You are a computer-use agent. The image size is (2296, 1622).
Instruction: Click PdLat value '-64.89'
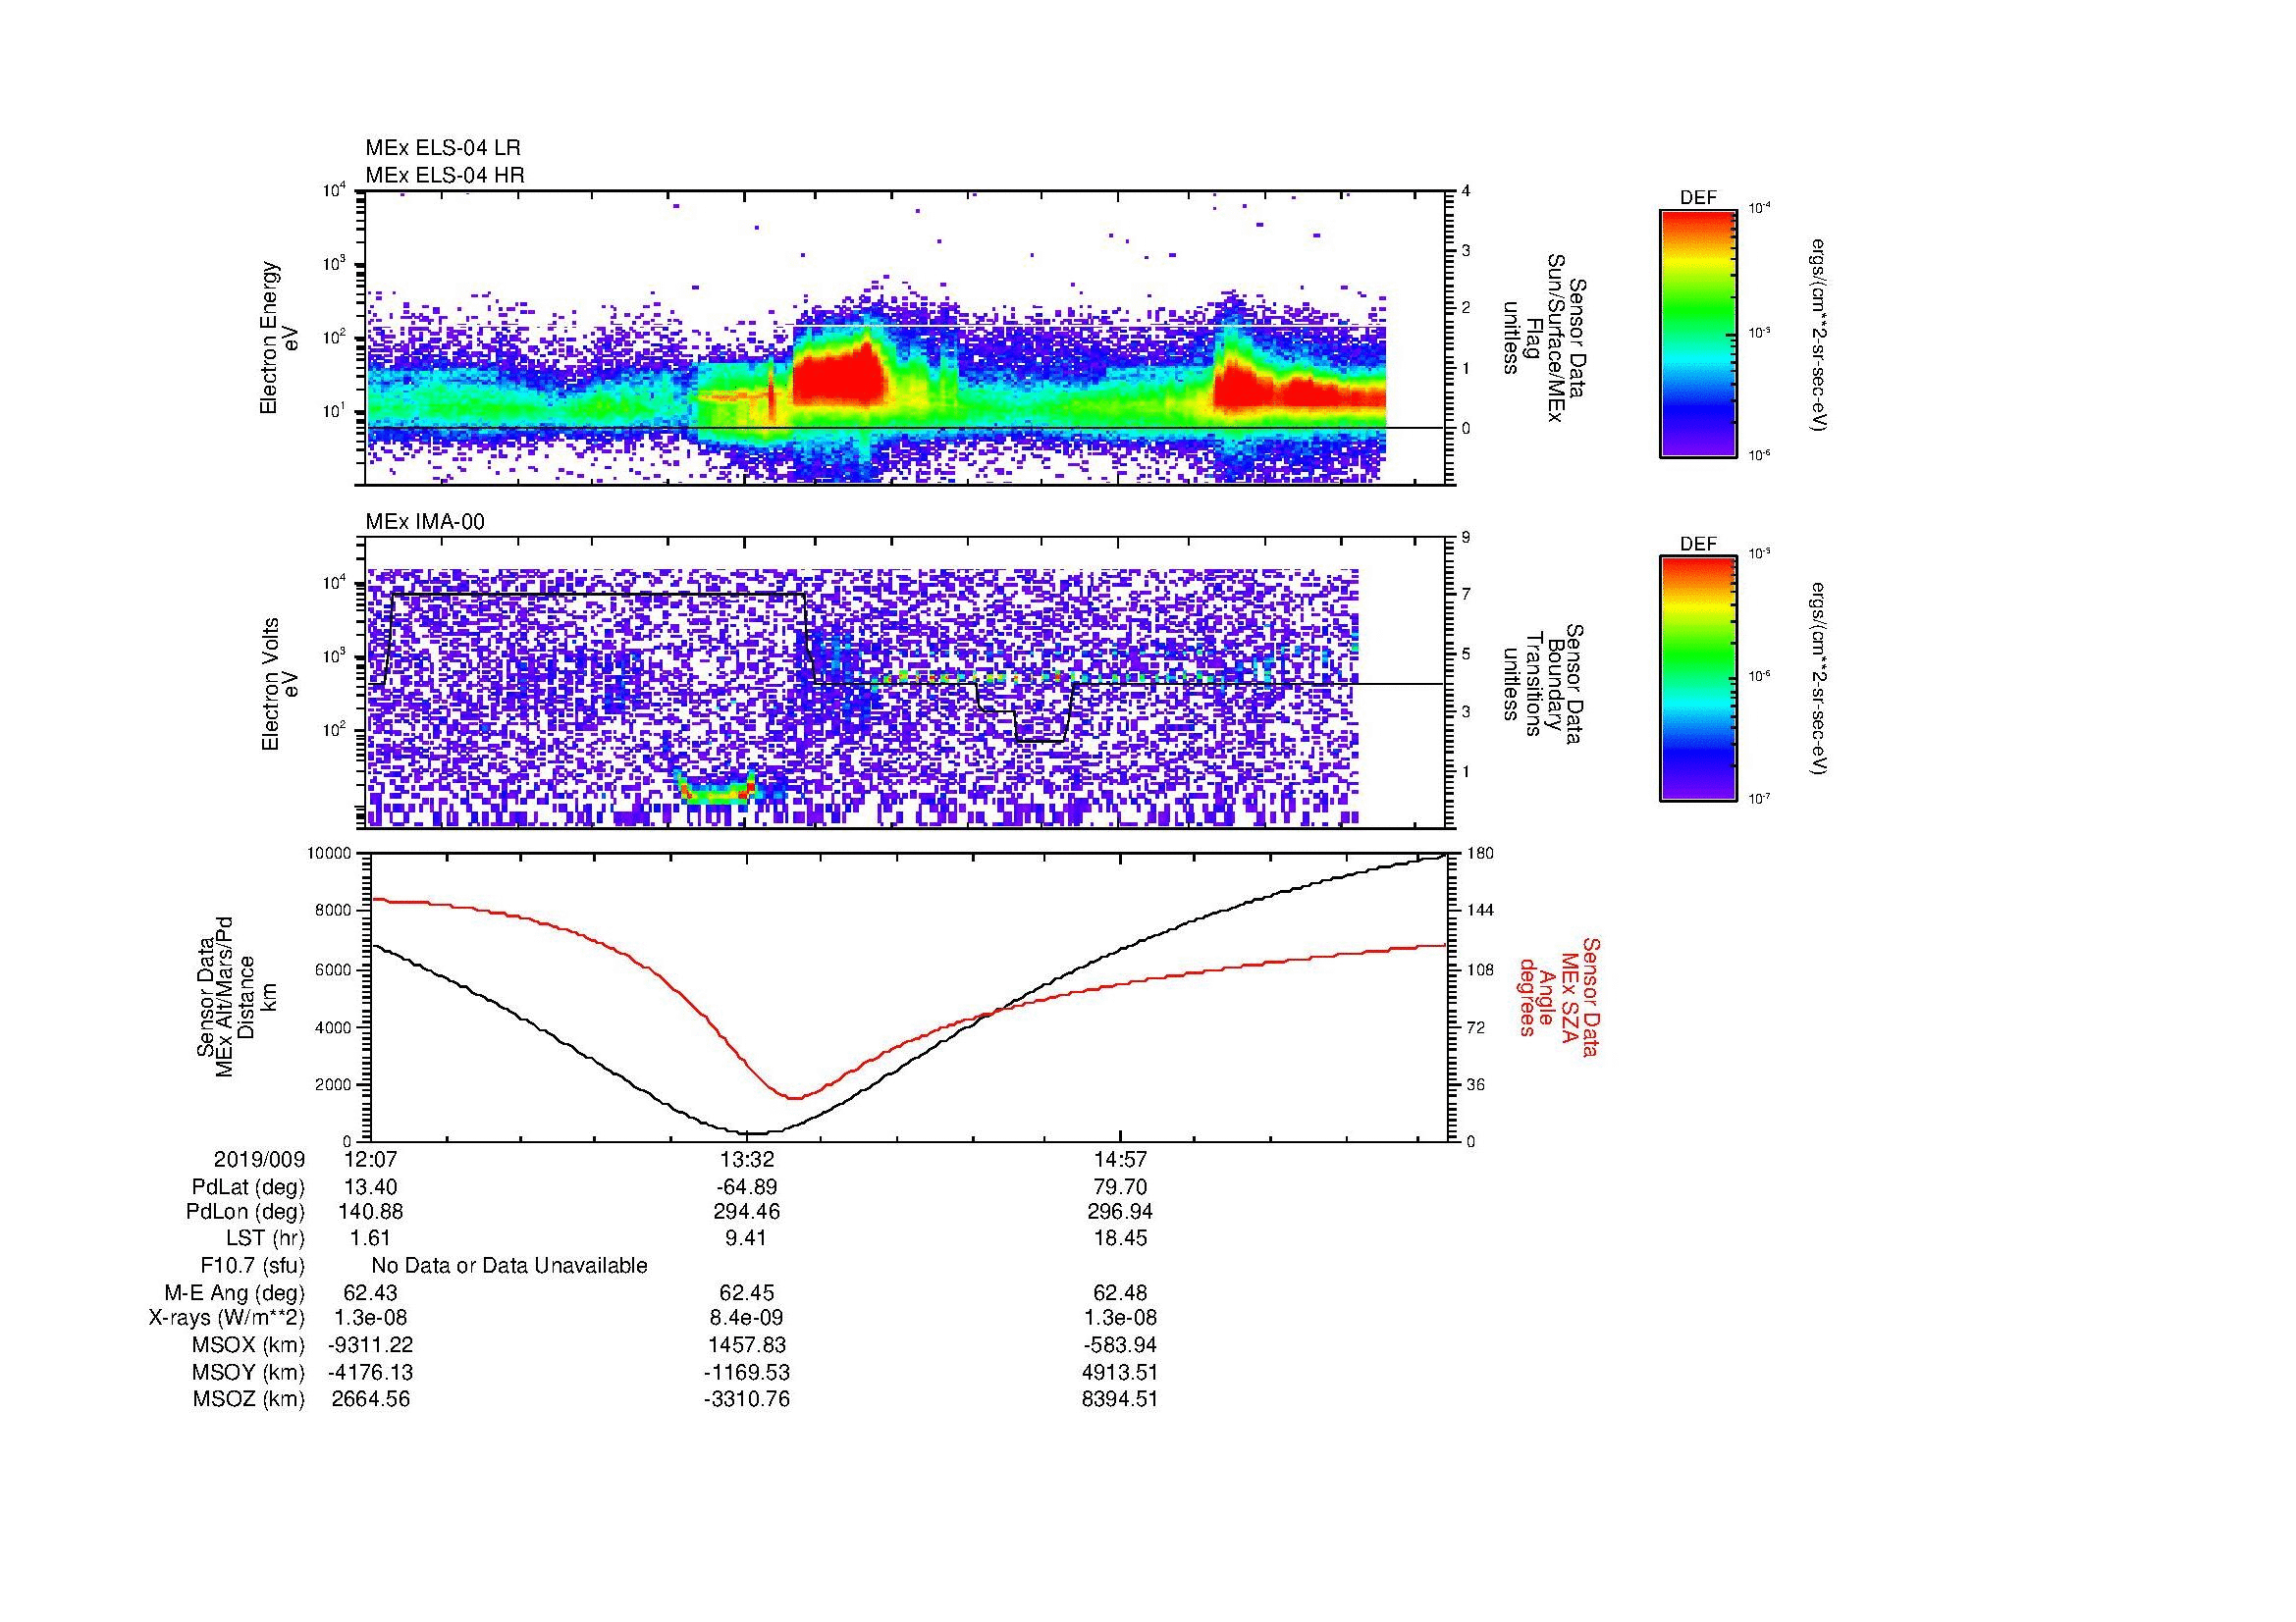[747, 1187]
